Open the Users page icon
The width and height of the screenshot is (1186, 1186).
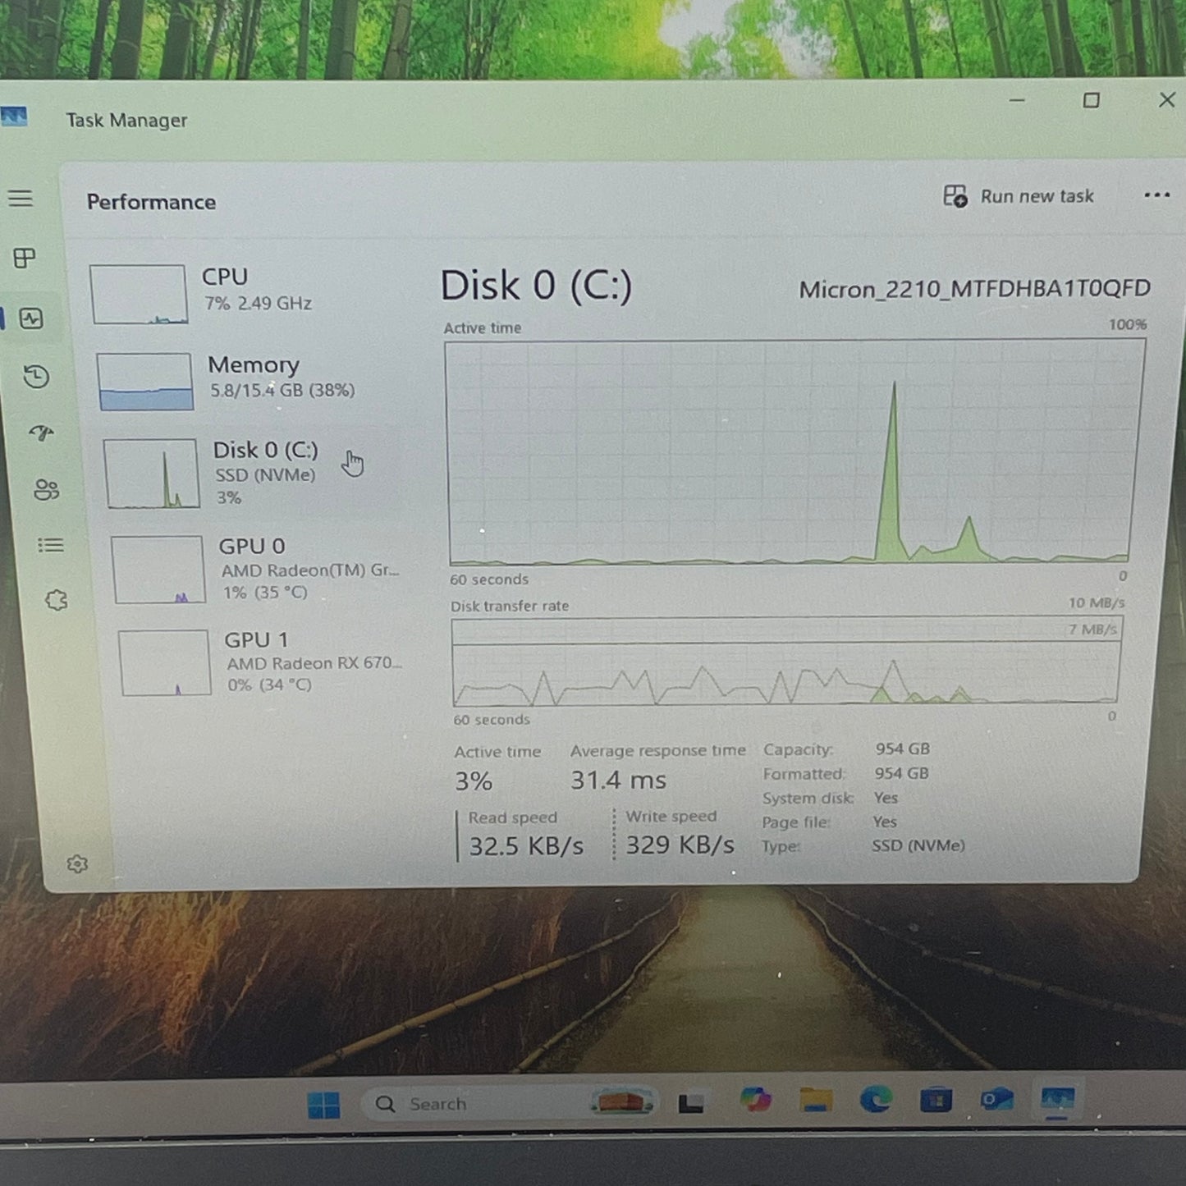(x=46, y=490)
